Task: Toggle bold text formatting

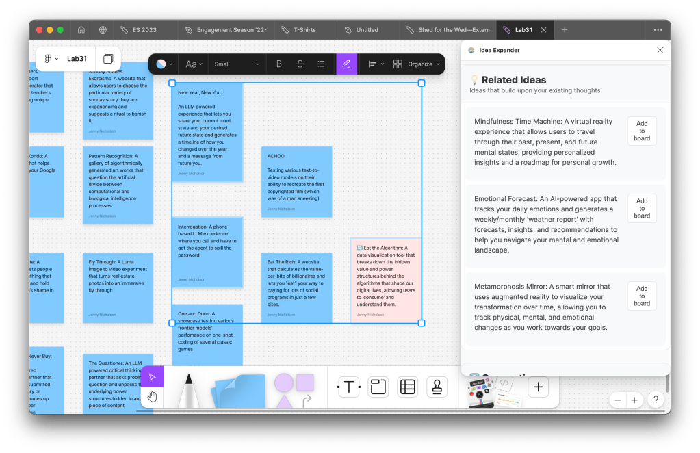Action: [278, 64]
